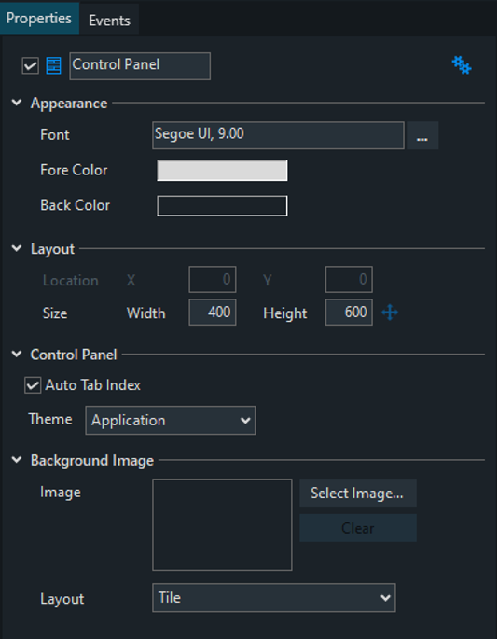Click the blue move arrows icon beside Height

390,313
